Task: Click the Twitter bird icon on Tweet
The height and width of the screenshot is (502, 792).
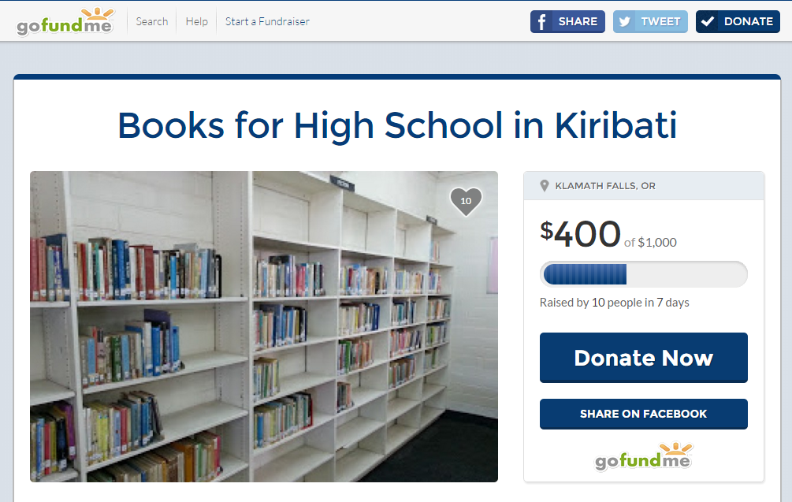Action: 625,22
